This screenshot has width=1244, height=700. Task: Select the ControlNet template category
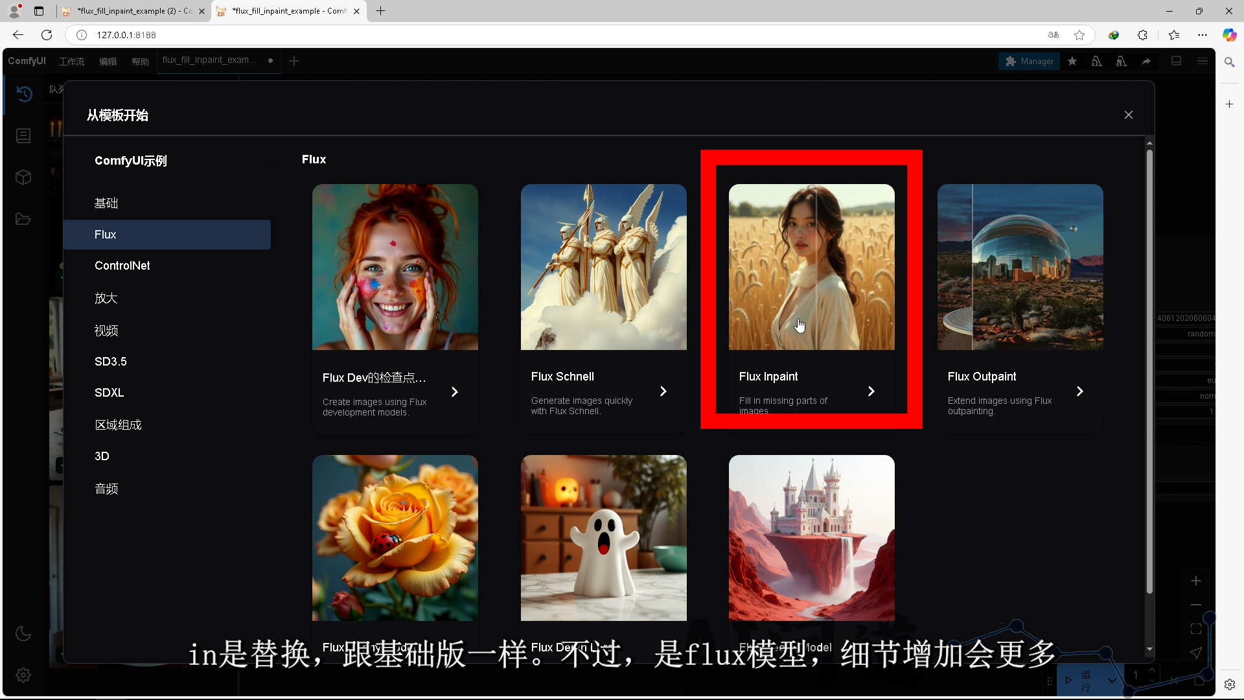pos(122,266)
